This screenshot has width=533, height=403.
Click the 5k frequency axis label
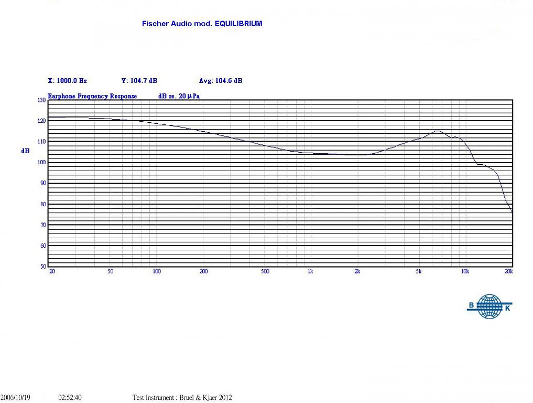tap(418, 271)
